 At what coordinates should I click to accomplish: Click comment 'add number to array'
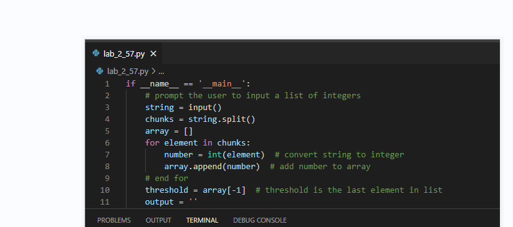click(320, 166)
